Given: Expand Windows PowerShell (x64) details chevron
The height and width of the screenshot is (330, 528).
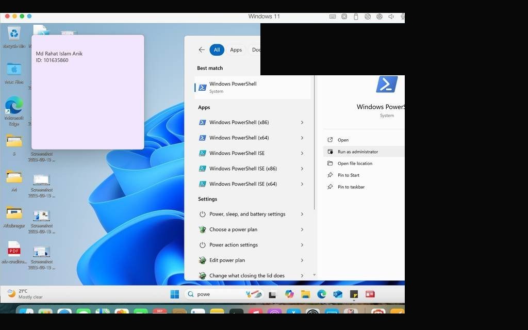Looking at the screenshot, I should [302, 138].
